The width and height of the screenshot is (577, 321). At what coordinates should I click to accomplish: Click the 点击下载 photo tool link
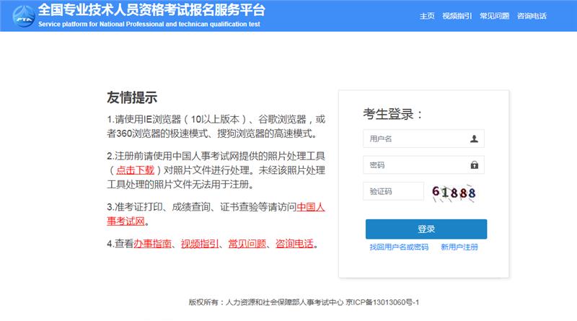pyautogui.click(x=135, y=170)
